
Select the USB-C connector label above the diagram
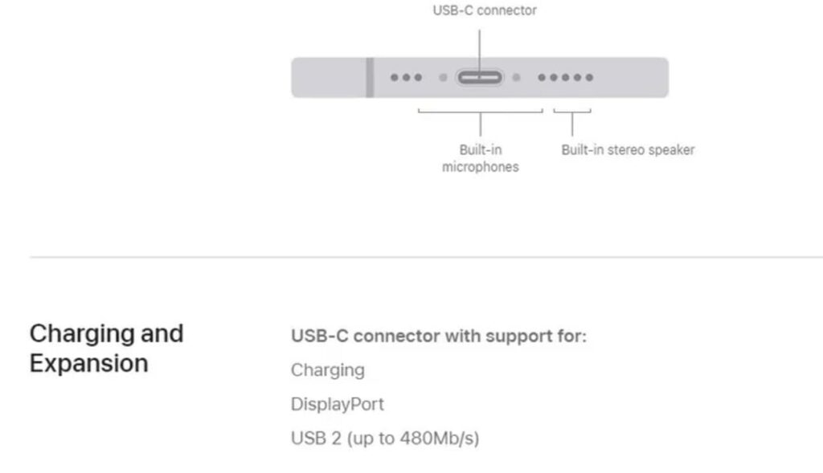(x=485, y=11)
